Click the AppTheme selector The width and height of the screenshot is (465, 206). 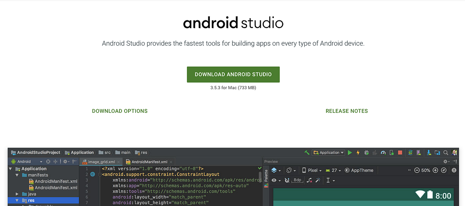coord(359,170)
